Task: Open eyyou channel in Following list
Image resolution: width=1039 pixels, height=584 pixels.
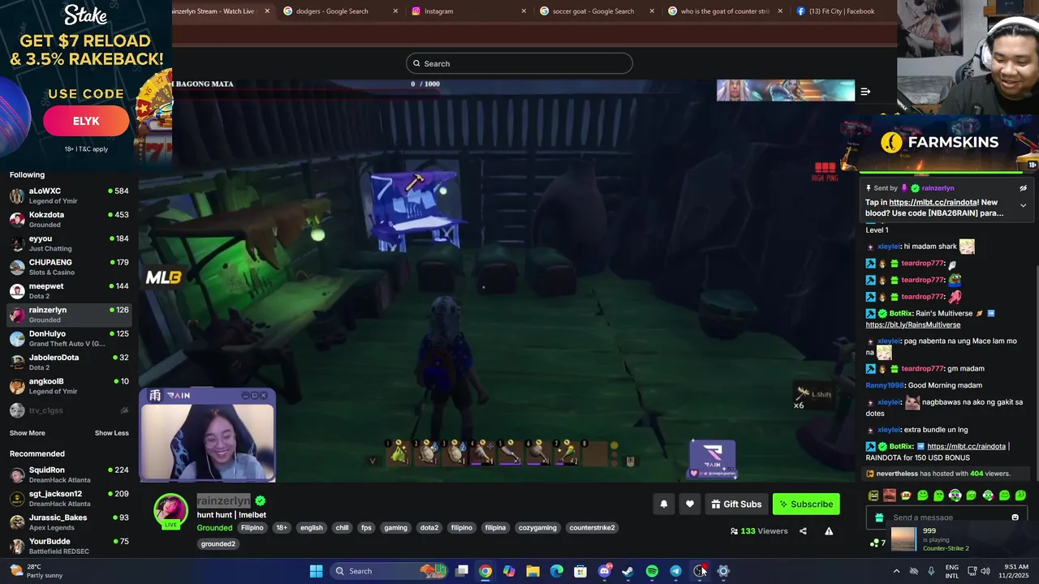Action: point(69,243)
